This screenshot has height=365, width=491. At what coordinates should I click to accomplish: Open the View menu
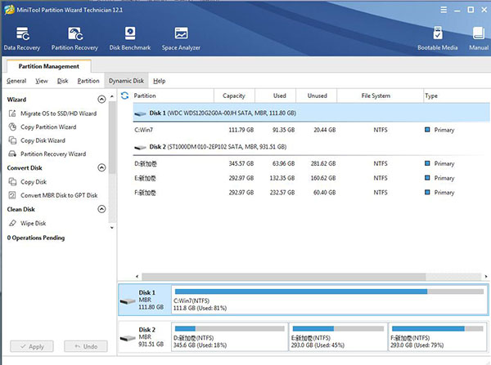tap(42, 81)
